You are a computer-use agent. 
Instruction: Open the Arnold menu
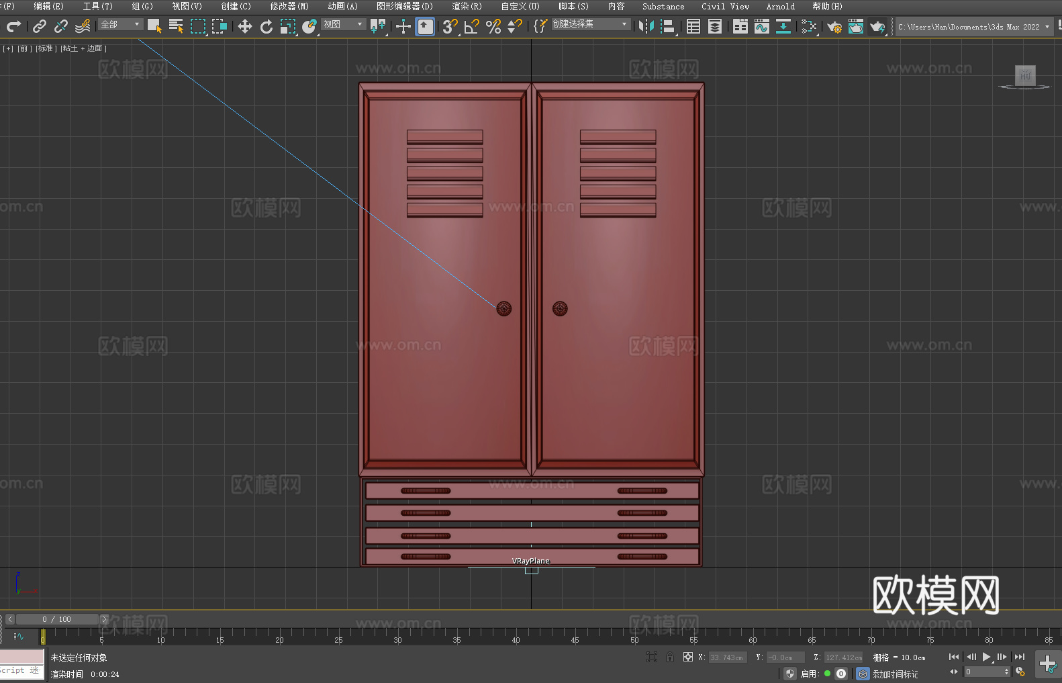point(780,6)
